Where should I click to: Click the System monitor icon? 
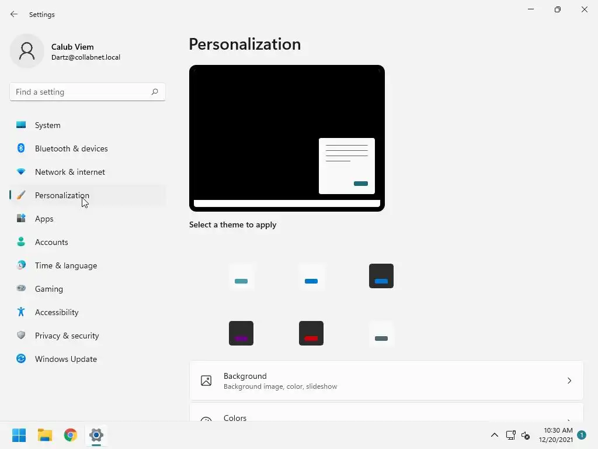coord(21,125)
